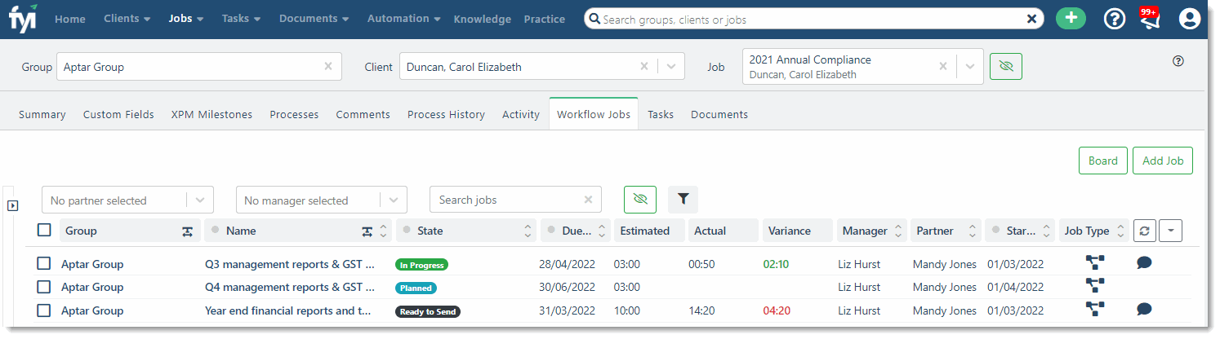Switch to the job's Tasks tab
The height and width of the screenshot is (339, 1220).
pyautogui.click(x=661, y=114)
